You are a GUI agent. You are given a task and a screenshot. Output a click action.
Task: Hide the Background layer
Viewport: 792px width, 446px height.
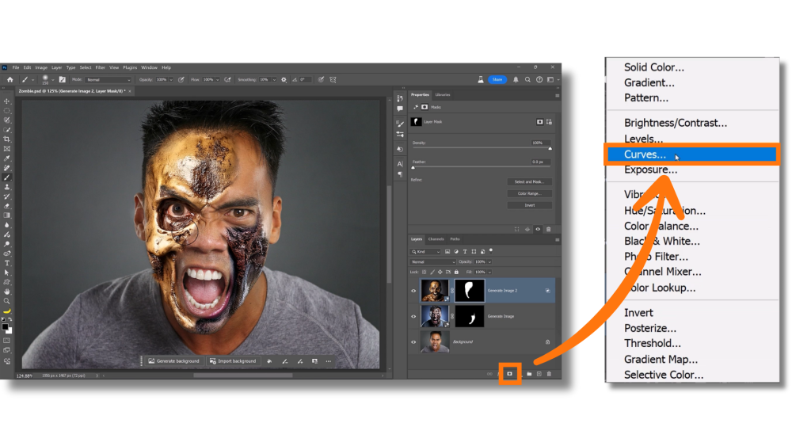click(413, 342)
